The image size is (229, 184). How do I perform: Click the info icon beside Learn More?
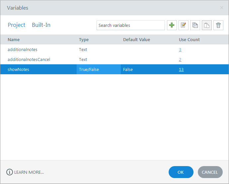[x=10, y=172]
